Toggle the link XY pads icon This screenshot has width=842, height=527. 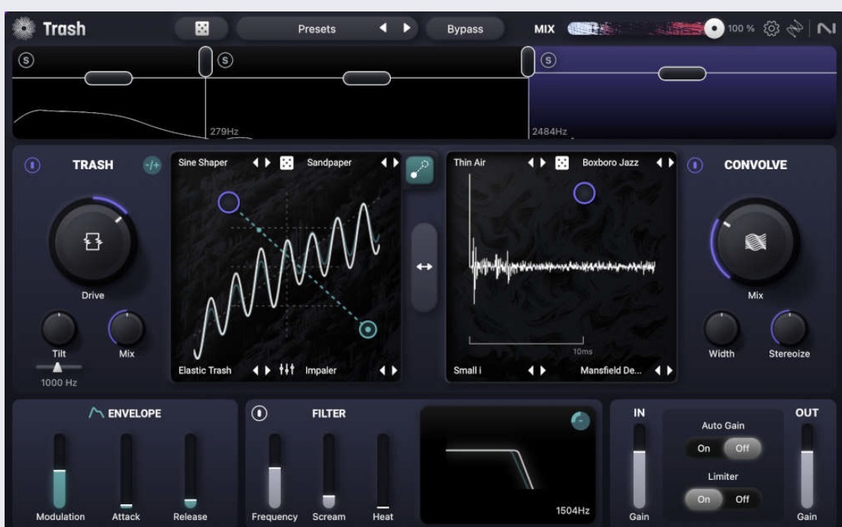pos(419,170)
